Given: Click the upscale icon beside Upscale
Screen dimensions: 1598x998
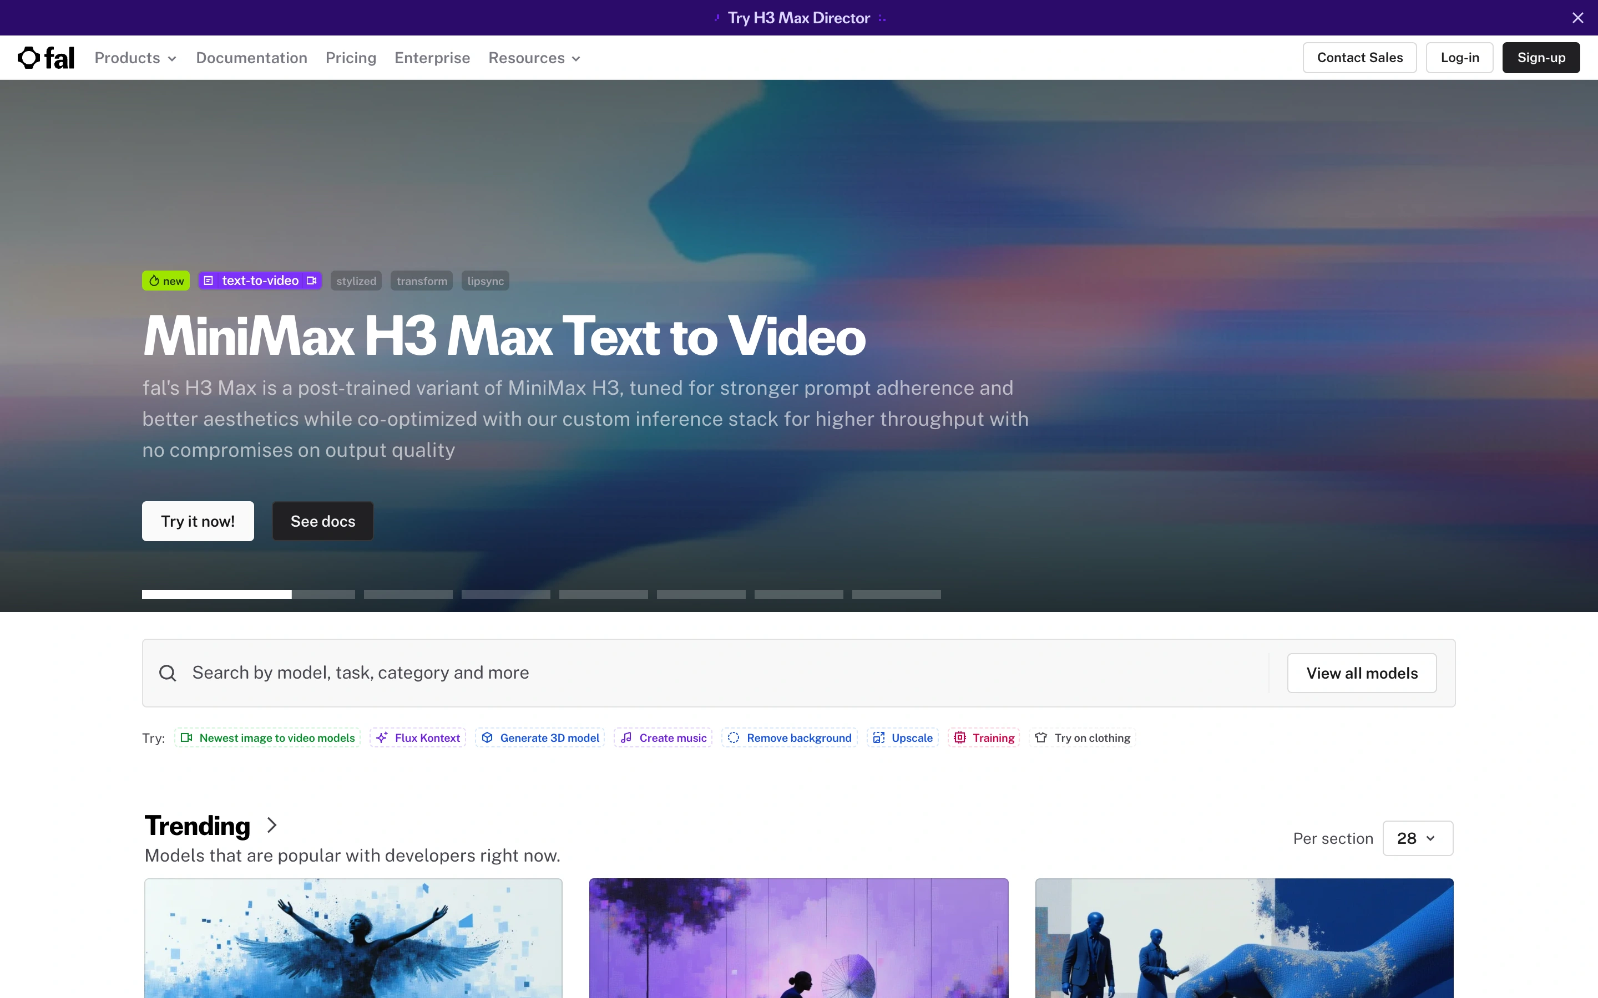Looking at the screenshot, I should click(879, 737).
